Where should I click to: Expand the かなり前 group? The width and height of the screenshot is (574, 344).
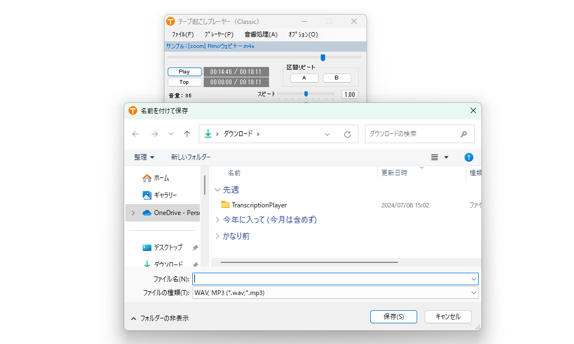tap(218, 236)
